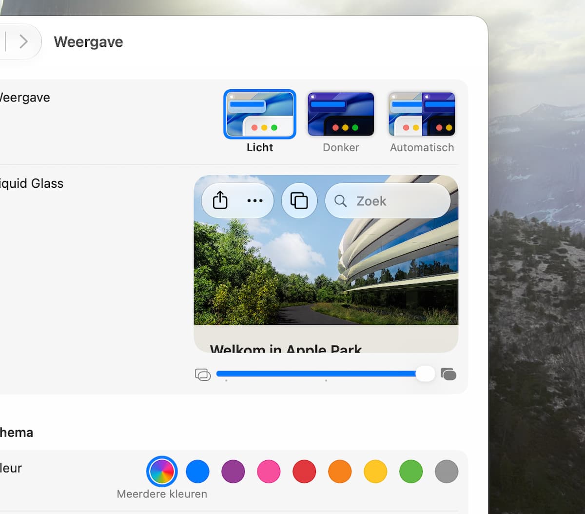Click the Liquid Glass slider handle
Image resolution: width=585 pixels, height=514 pixels.
pos(425,374)
